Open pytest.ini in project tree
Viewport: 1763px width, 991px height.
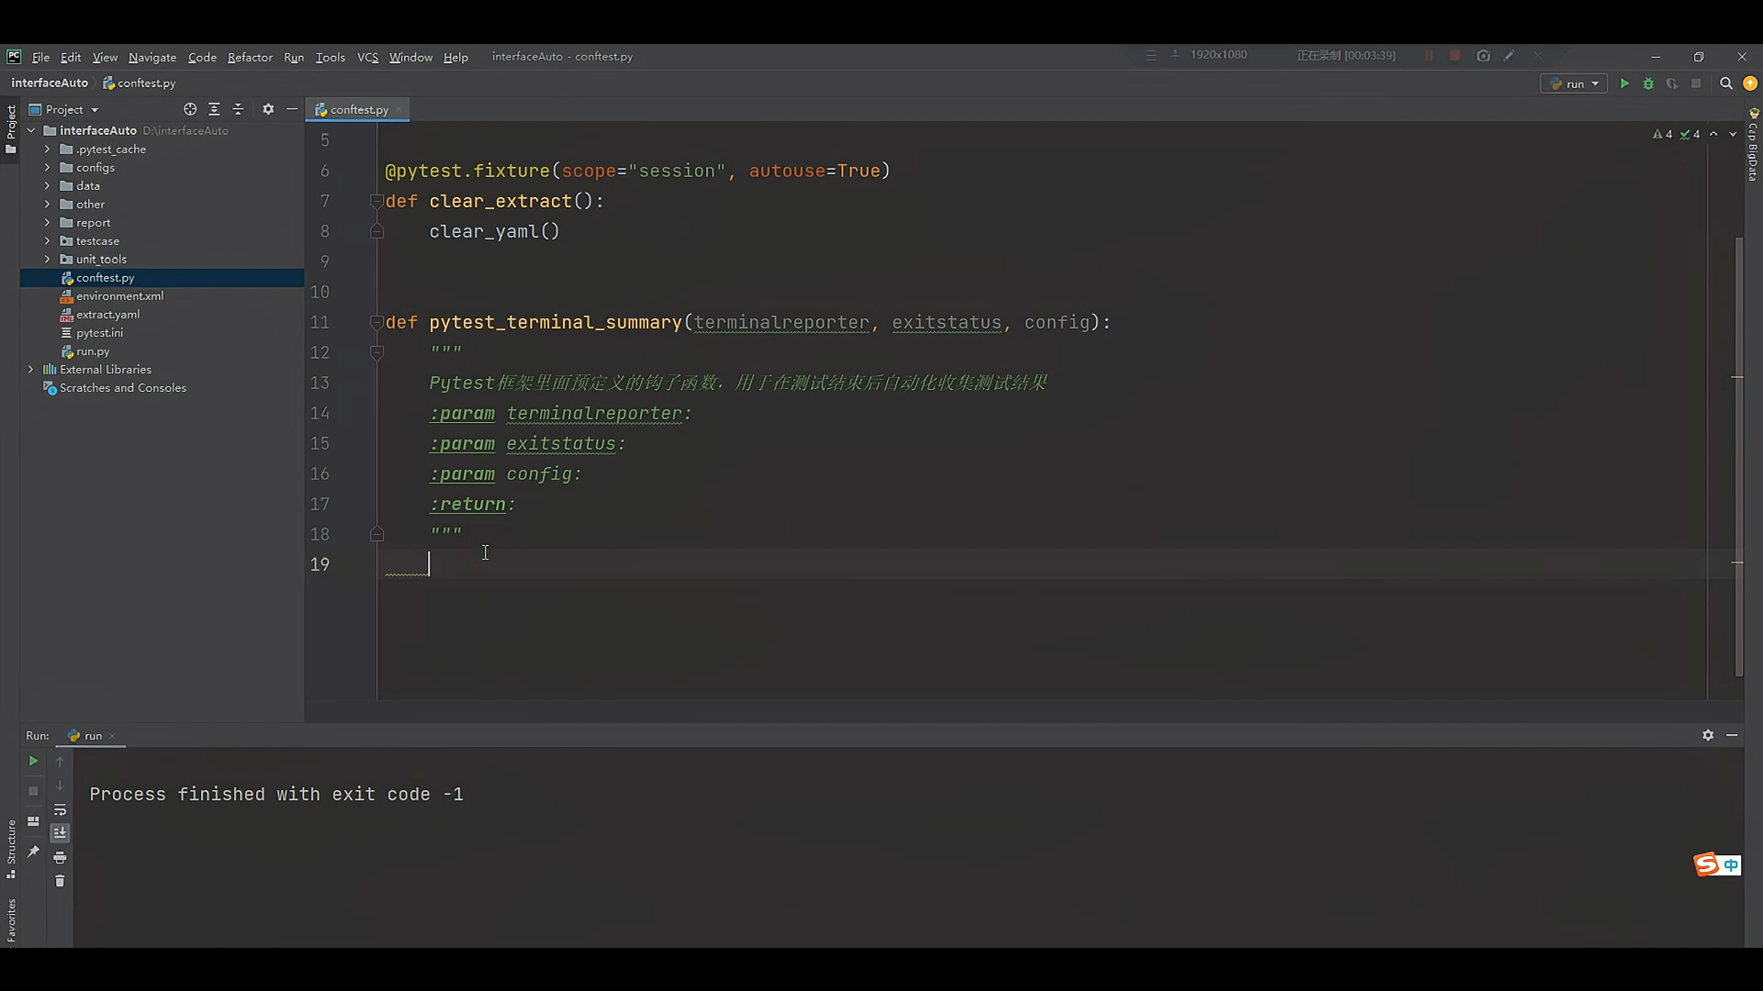99,332
